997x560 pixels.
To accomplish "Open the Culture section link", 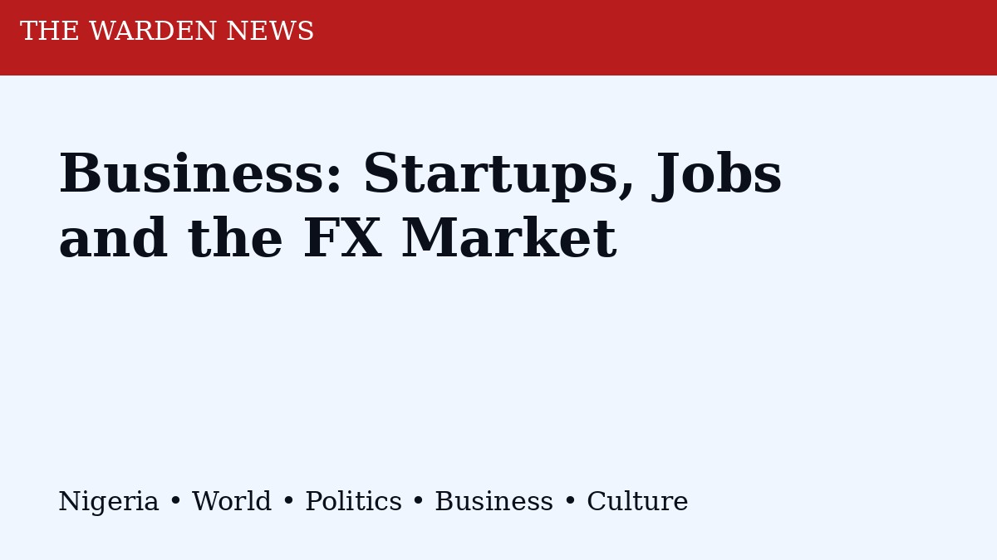I will pyautogui.click(x=637, y=502).
